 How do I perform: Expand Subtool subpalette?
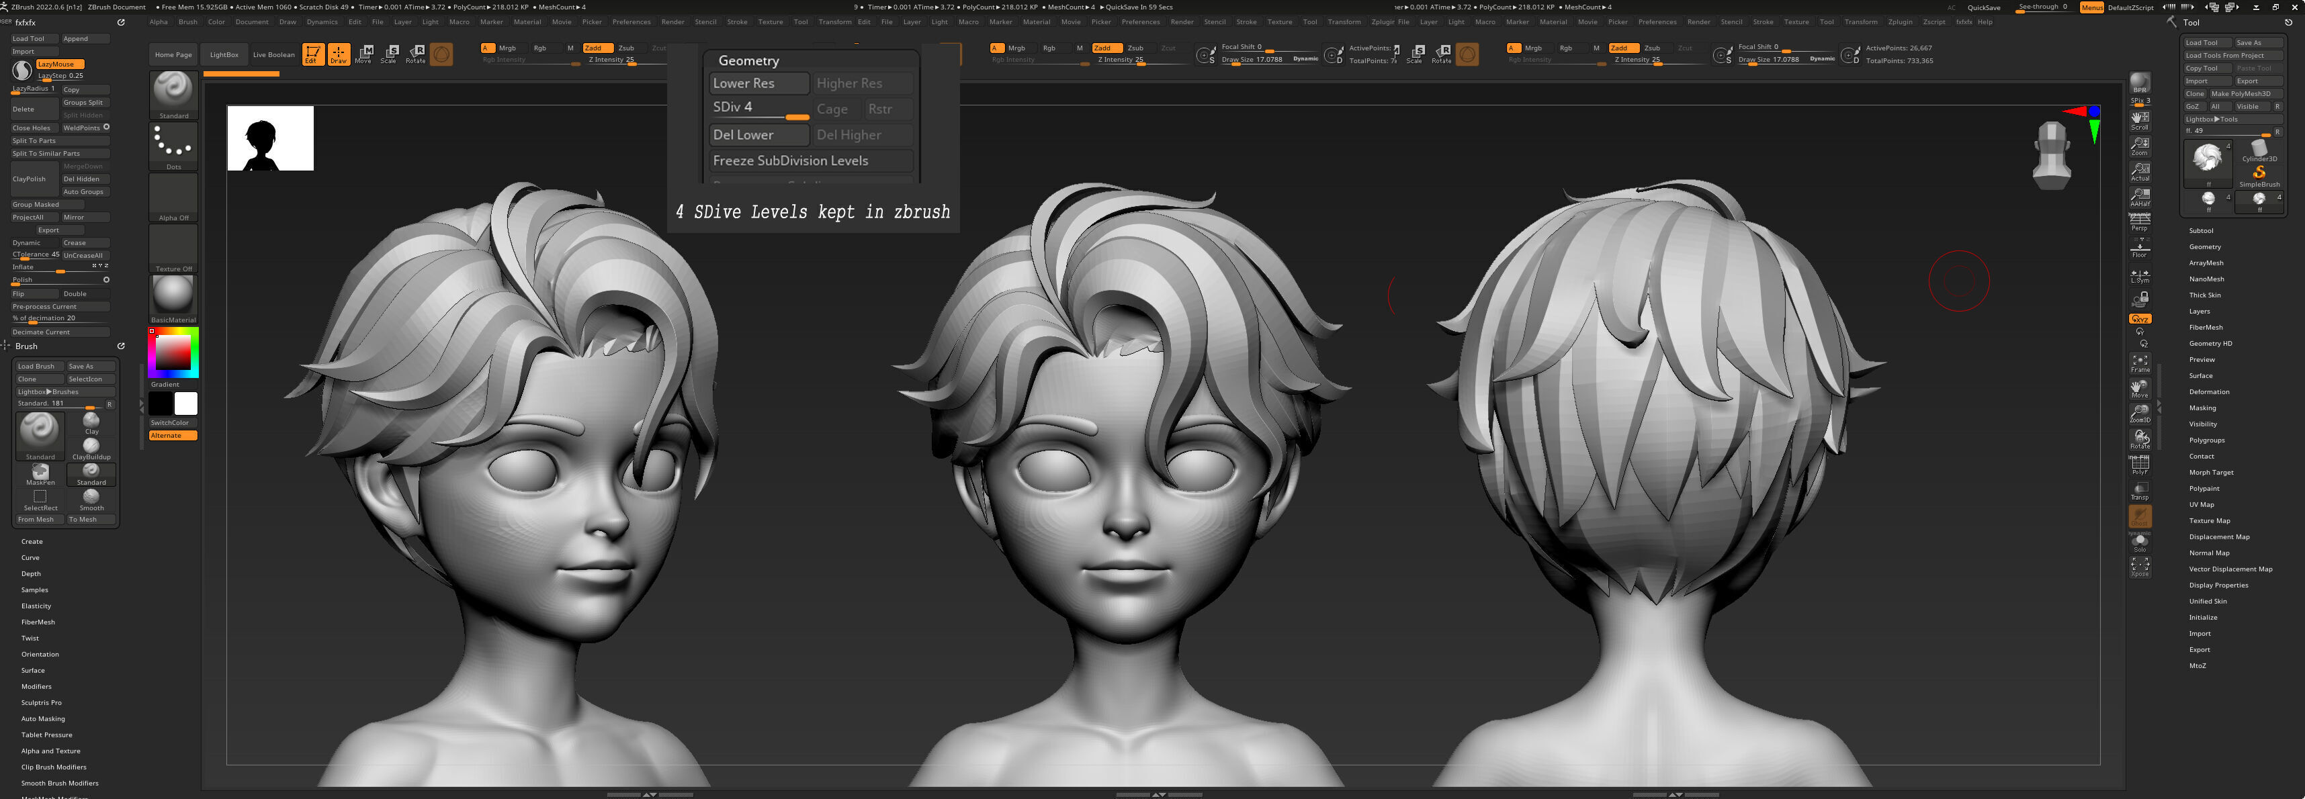pyautogui.click(x=2200, y=231)
